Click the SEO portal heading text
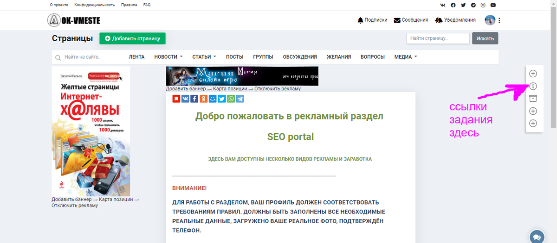 point(291,137)
